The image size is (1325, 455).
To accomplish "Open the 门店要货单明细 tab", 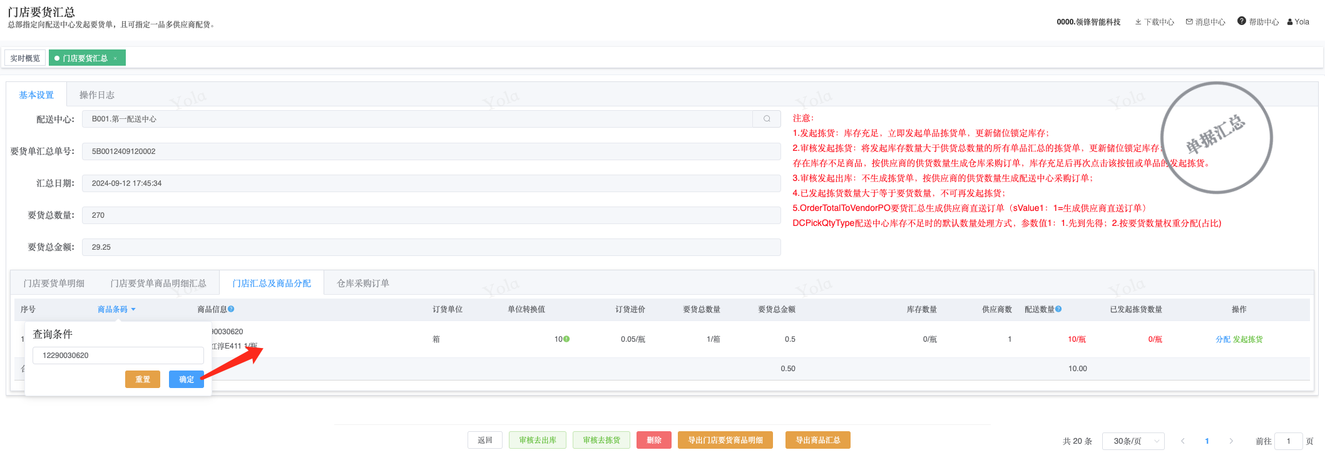I will (54, 284).
